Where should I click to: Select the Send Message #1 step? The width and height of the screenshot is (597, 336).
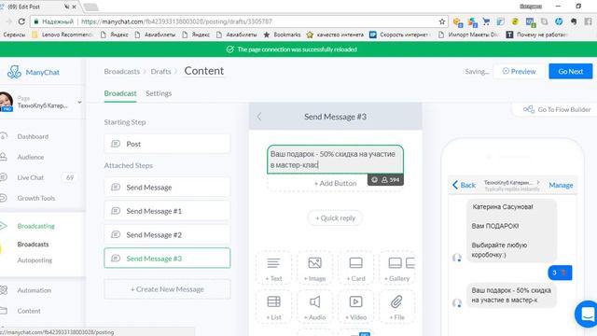167,211
